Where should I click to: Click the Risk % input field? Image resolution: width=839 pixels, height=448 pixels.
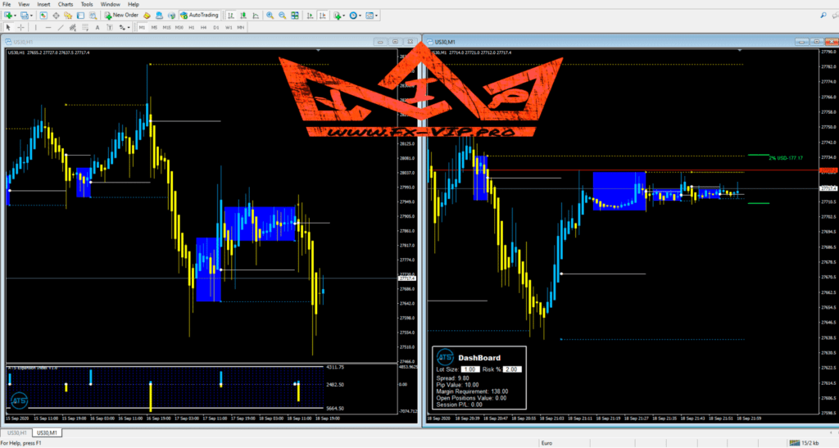tap(513, 370)
